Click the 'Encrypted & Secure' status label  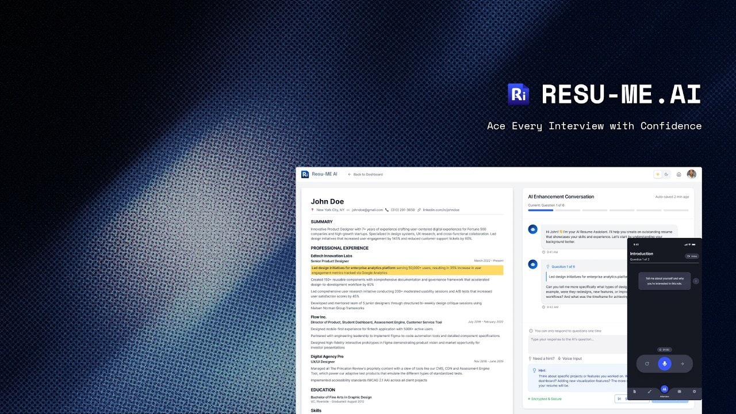[545, 399]
